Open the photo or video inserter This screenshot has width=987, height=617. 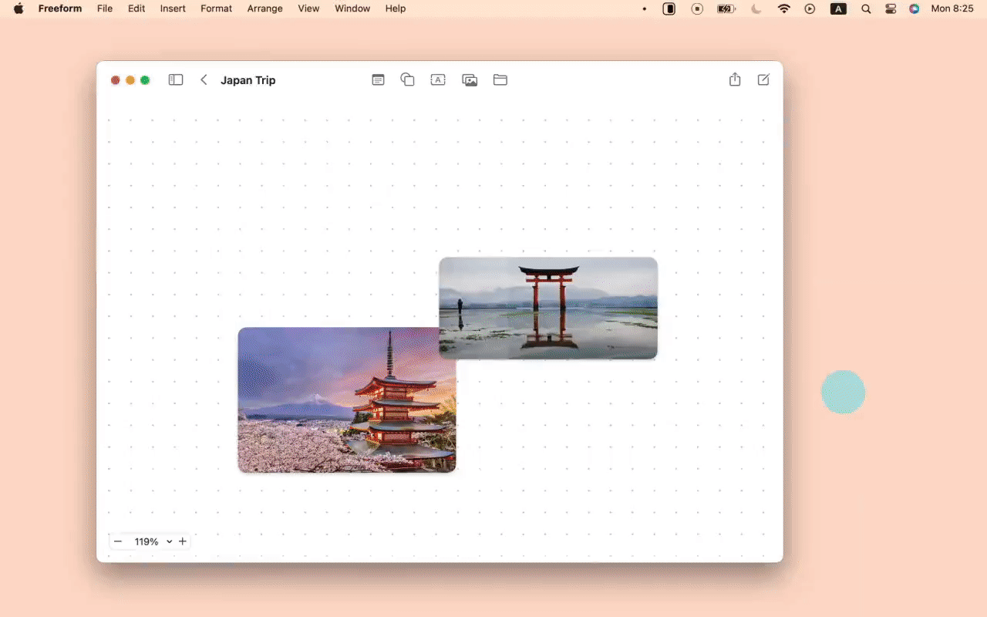[470, 80]
